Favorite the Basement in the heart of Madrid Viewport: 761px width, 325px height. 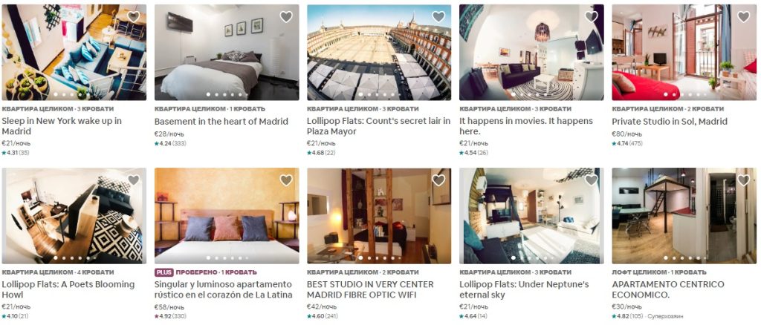pyautogui.click(x=286, y=17)
